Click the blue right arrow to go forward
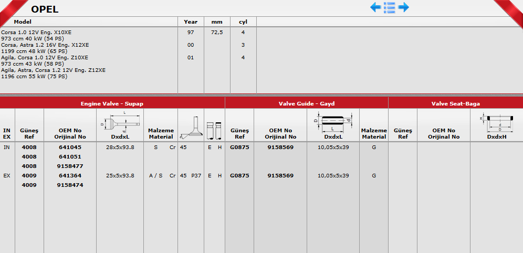The height and width of the screenshot is (253, 523). [403, 7]
